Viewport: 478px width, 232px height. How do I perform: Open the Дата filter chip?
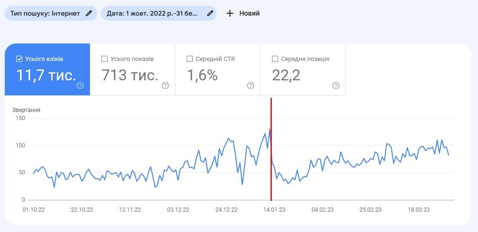coord(159,13)
